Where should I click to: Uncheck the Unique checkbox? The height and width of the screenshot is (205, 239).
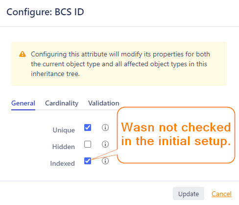[88, 128]
